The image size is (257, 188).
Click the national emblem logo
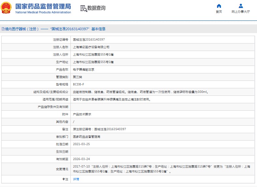[6, 8]
